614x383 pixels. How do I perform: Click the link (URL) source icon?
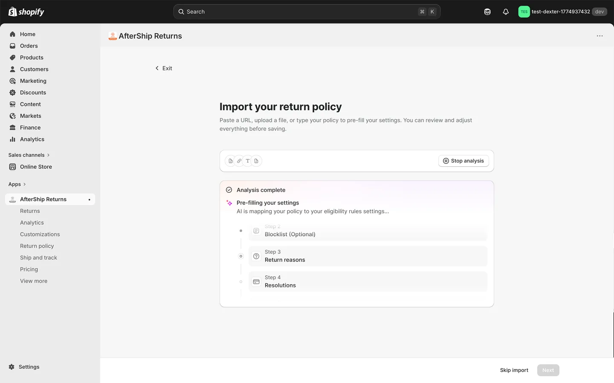coord(239,161)
